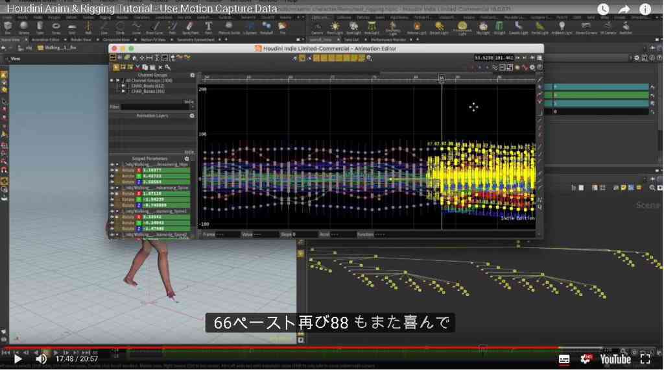Image resolution: width=664 pixels, height=370 pixels.
Task: Open YouTube player settings gear
Action: pos(586,360)
